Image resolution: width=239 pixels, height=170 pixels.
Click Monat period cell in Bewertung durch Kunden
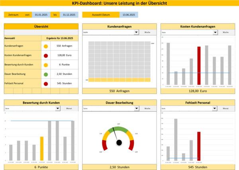[x=69, y=108]
